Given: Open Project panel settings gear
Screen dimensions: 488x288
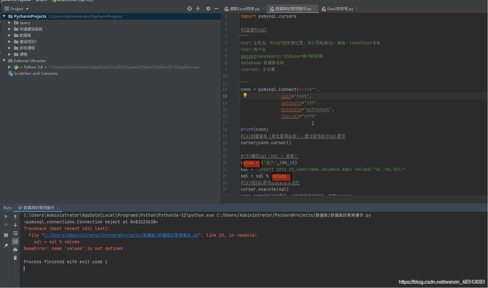Looking at the screenshot, I should pyautogui.click(x=208, y=9).
